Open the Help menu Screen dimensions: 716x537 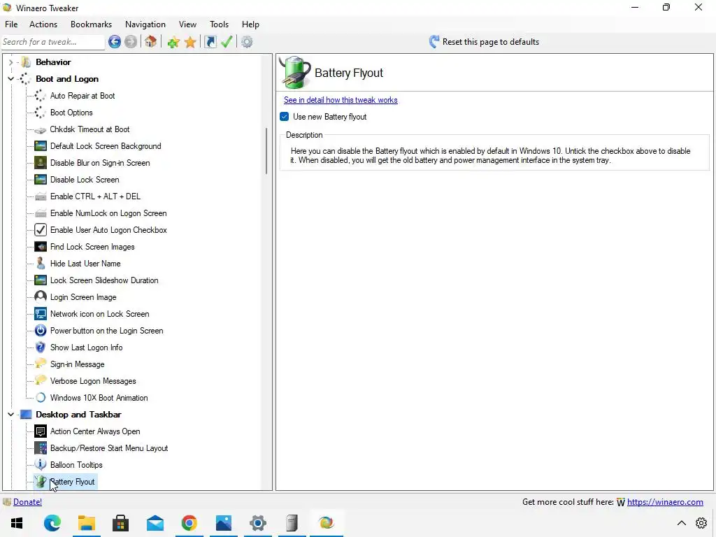click(x=250, y=24)
